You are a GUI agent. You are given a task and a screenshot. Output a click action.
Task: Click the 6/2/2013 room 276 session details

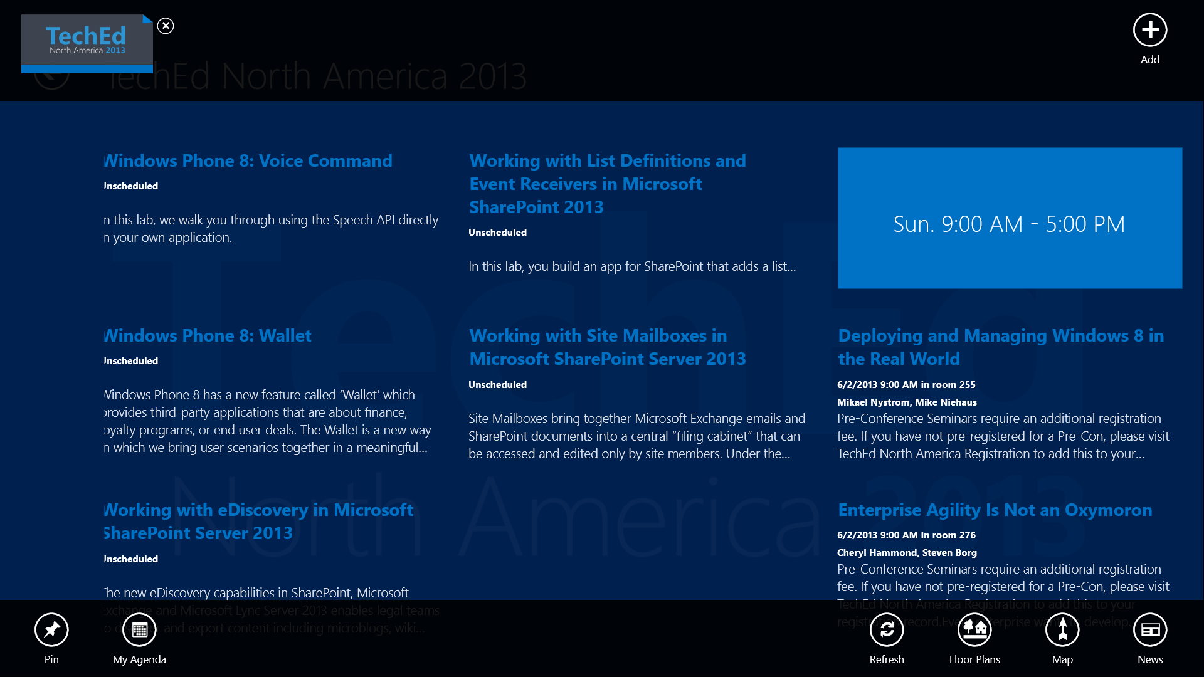point(906,535)
